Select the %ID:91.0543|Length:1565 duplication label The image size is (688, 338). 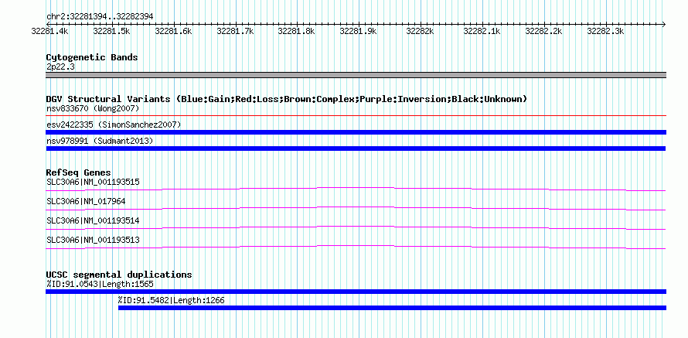click(x=100, y=284)
